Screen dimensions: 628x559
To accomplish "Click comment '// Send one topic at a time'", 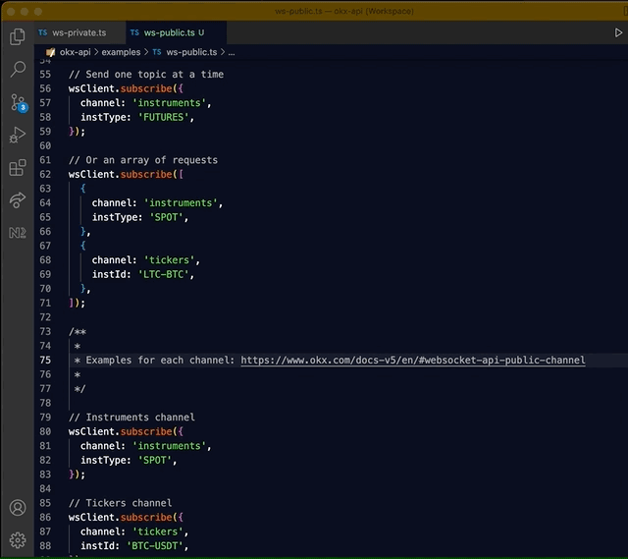I will point(146,75).
